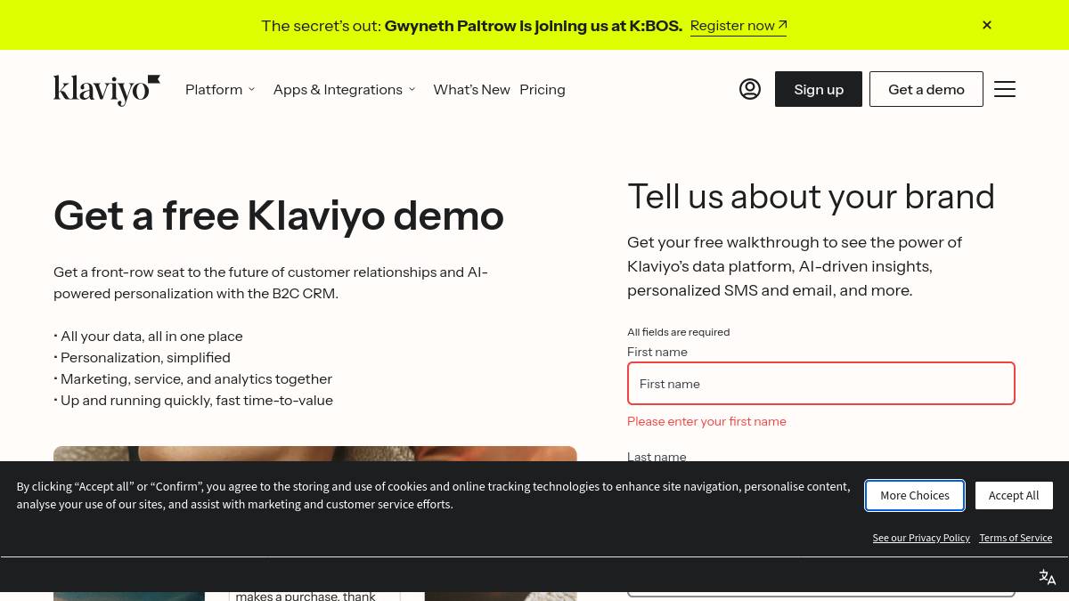This screenshot has height=601, width=1069.
Task: Click the "Get a free Klaviyo demo" heading
Action: coord(279,215)
